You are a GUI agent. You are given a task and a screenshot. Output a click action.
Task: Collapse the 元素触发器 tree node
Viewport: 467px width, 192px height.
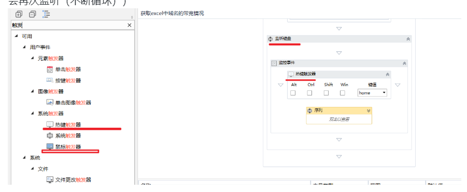point(33,58)
